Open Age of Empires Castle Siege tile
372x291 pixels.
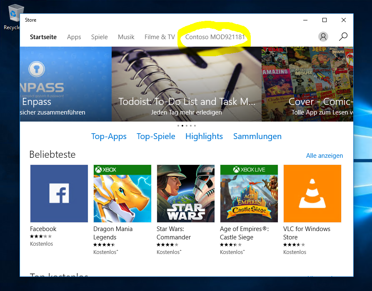click(249, 194)
